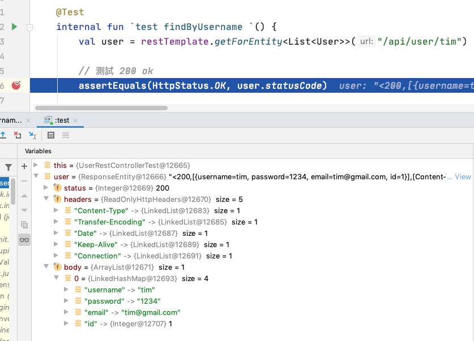This screenshot has width=474, height=341.
Task: Click the inline 'user:' debug value hint
Action: coord(406,86)
